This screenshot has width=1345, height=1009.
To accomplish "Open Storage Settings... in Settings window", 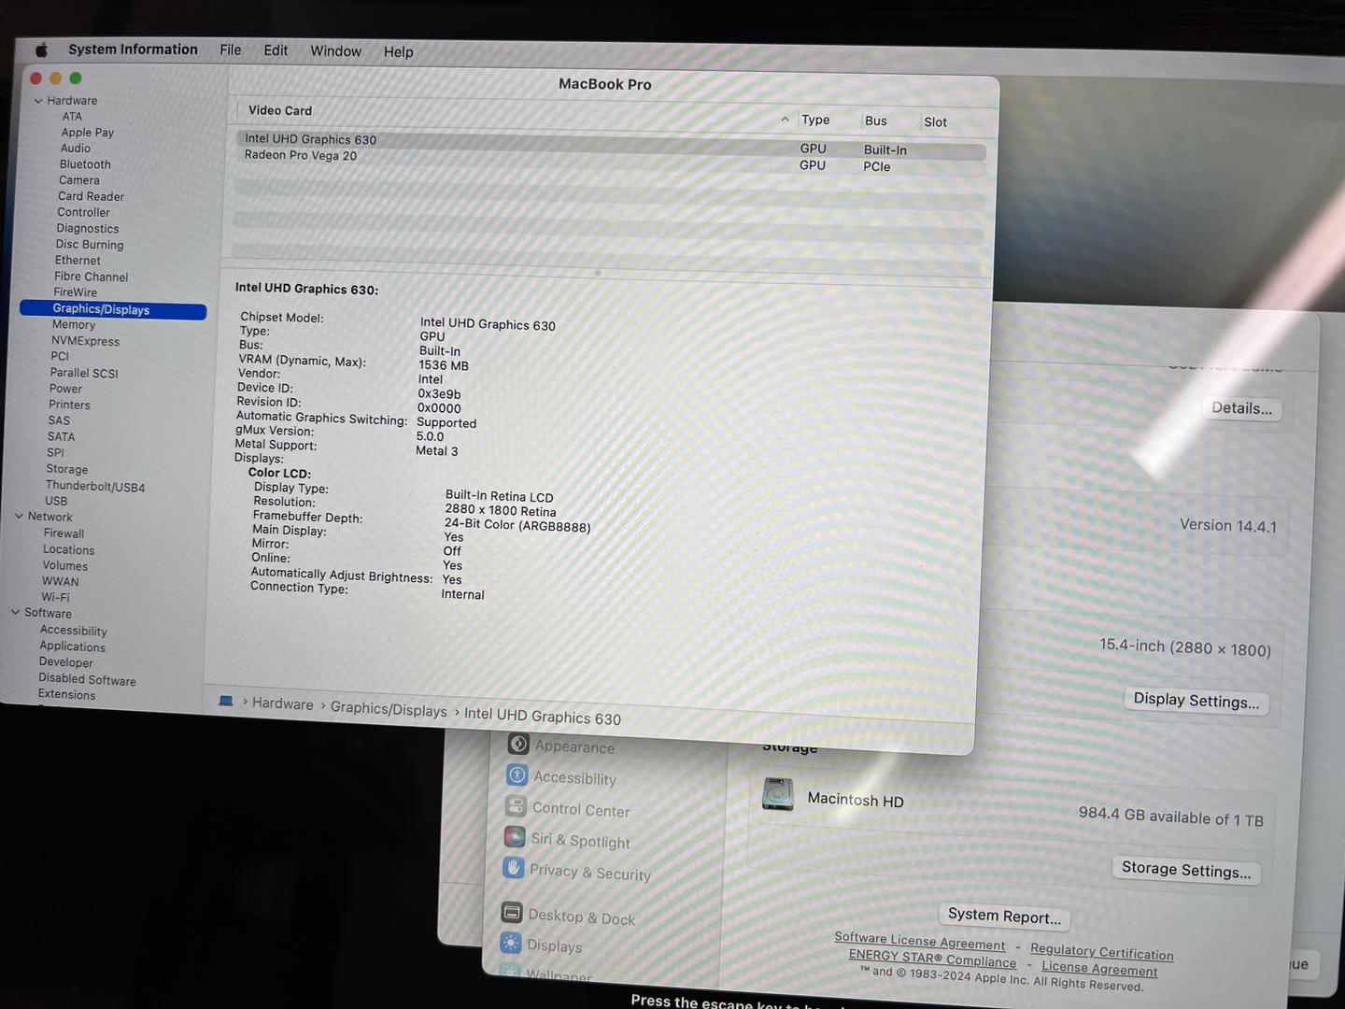I will pyautogui.click(x=1186, y=870).
